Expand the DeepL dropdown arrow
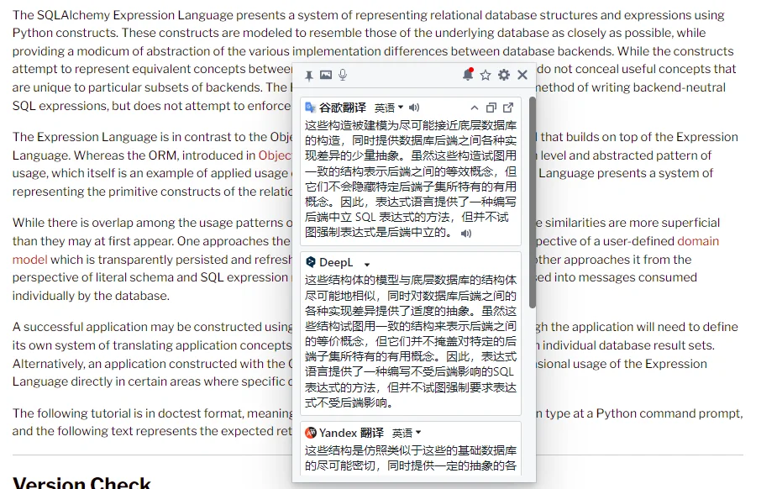 pos(367,264)
